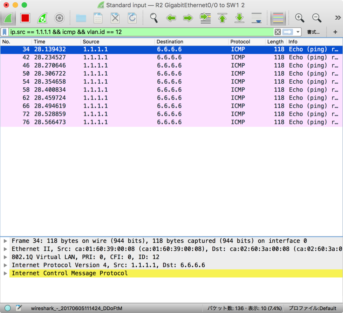This screenshot has height=313, width=343.
Task: Go forward to the next packet with the arrow
Action: coord(188,18)
